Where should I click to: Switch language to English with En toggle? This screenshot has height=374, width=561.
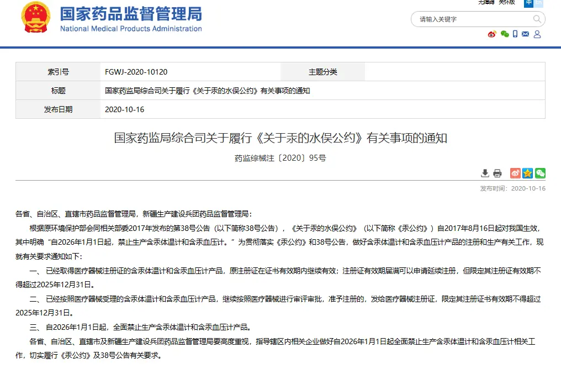538,3
